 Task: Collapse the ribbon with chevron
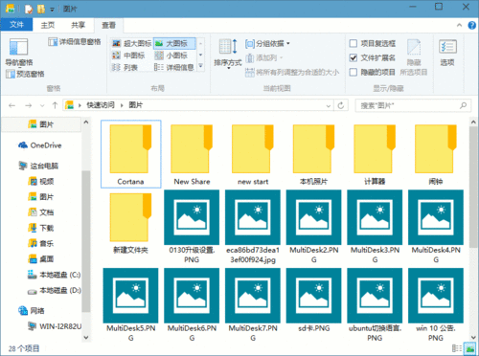pos(459,25)
